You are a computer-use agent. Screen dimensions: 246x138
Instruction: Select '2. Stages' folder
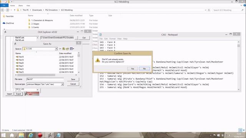click(35, 24)
